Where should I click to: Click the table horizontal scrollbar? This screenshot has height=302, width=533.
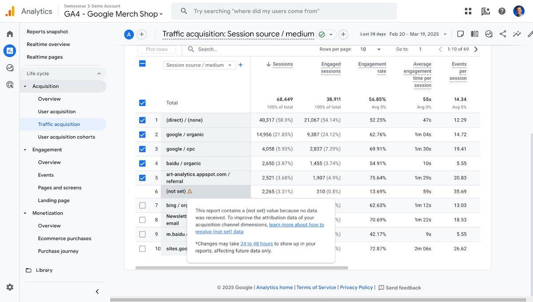(x=242, y=268)
